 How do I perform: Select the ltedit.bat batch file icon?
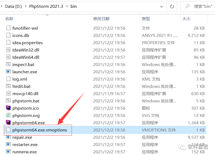8,86
